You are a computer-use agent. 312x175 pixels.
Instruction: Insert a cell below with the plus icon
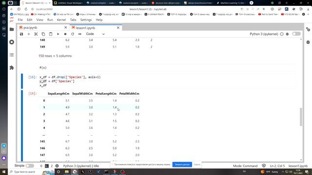click(29, 34)
